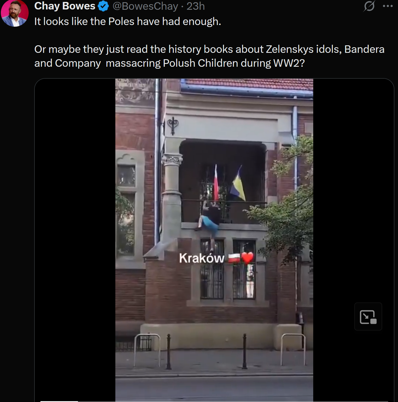398x402 pixels.
Task: Open the three-dot more options menu
Action: click(388, 6)
